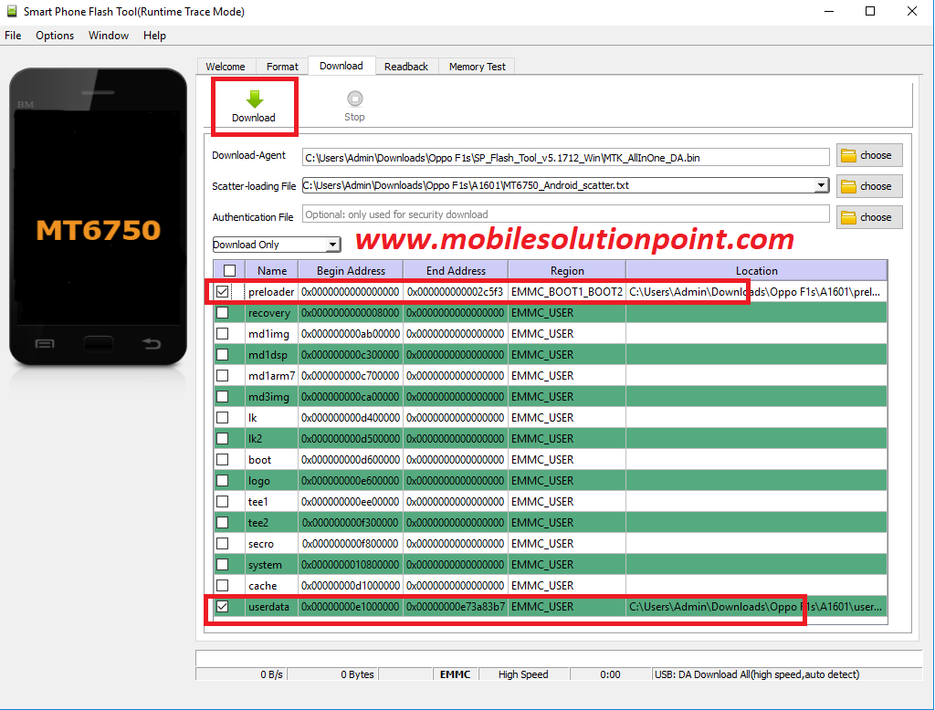Click the Begin Address column header

(x=351, y=271)
